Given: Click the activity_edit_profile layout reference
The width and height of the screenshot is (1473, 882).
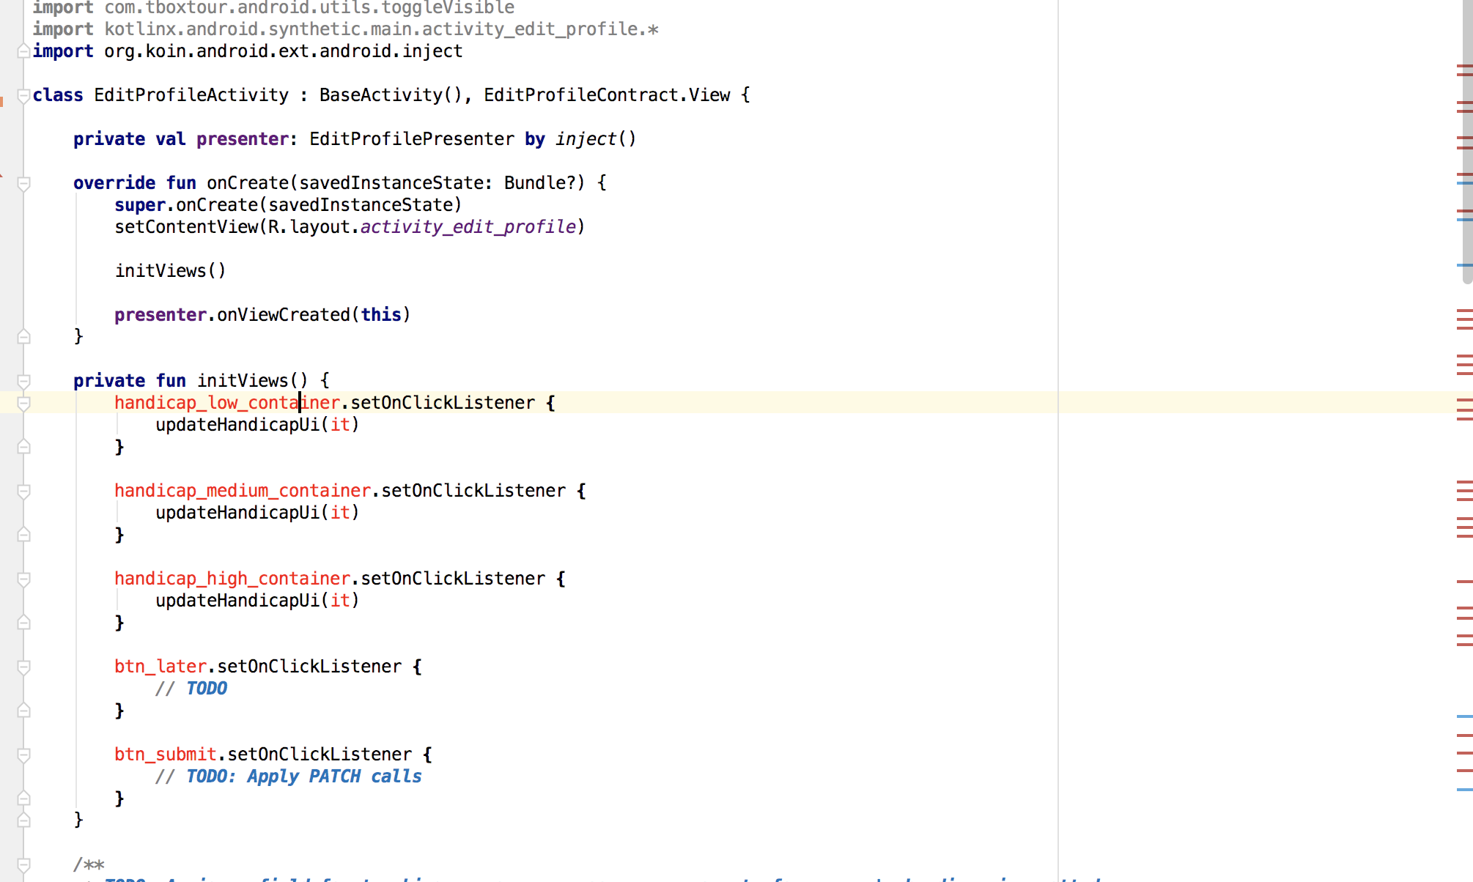Looking at the screenshot, I should (468, 227).
